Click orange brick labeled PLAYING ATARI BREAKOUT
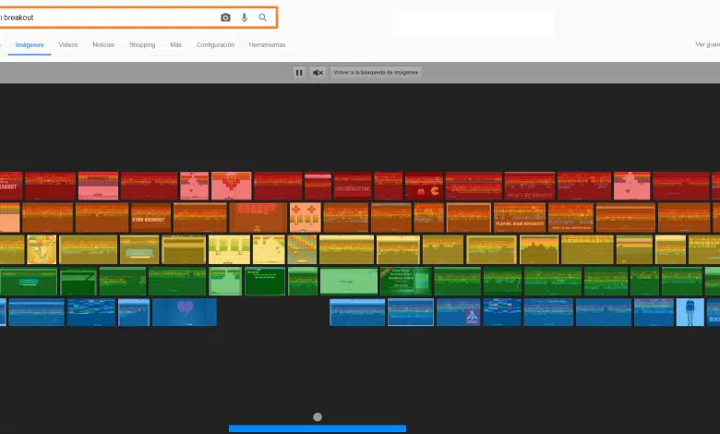The width and height of the screenshot is (720, 434). tap(520, 218)
